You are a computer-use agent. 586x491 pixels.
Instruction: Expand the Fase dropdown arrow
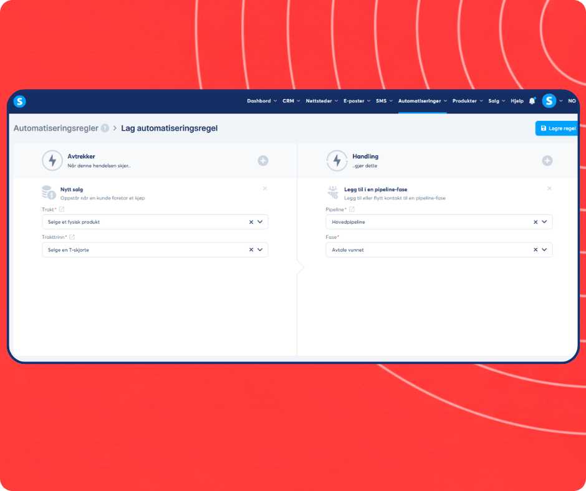[x=544, y=250]
